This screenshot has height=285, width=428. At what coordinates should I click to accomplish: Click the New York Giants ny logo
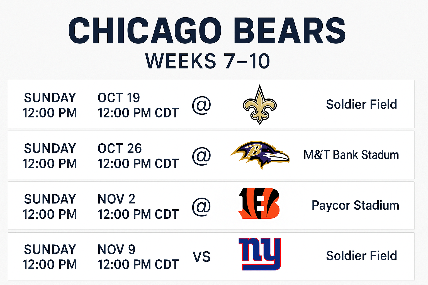[x=260, y=254]
